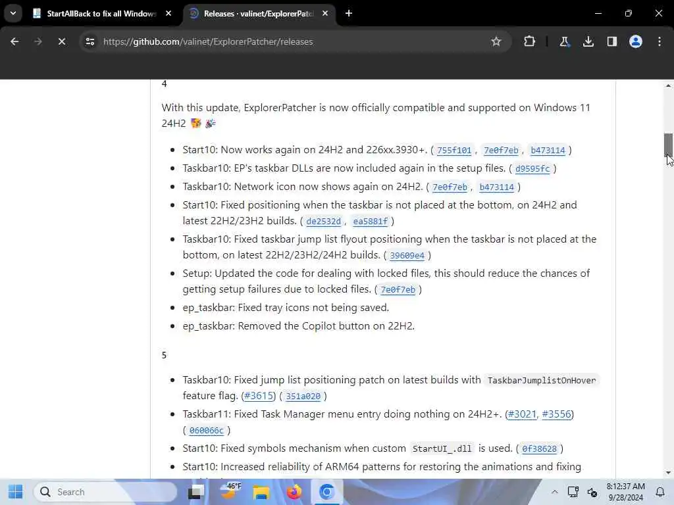Image resolution: width=674 pixels, height=505 pixels.
Task: Open commit b473114 in Network icon line
Action: tap(496, 187)
